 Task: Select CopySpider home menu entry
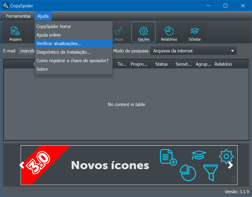(x=74, y=26)
